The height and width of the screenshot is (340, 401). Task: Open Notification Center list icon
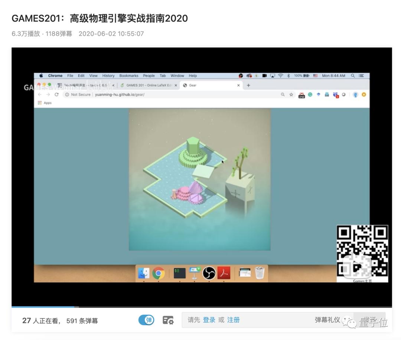coord(361,76)
